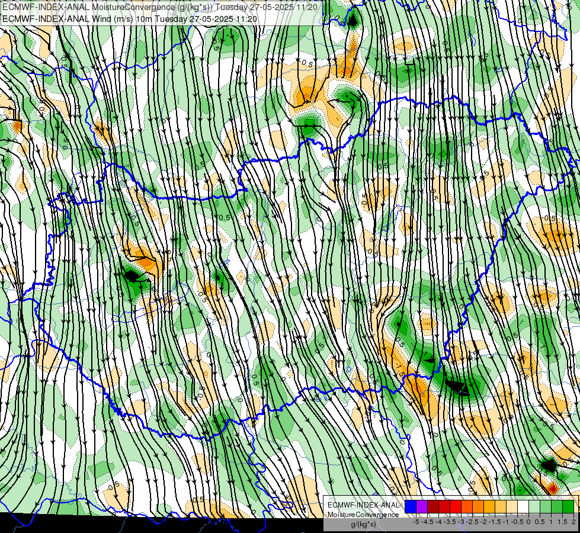Viewport: 580px width, 533px height.
Task: Select the pale peach swatch for -1 to -0.5
Action: click(512, 506)
